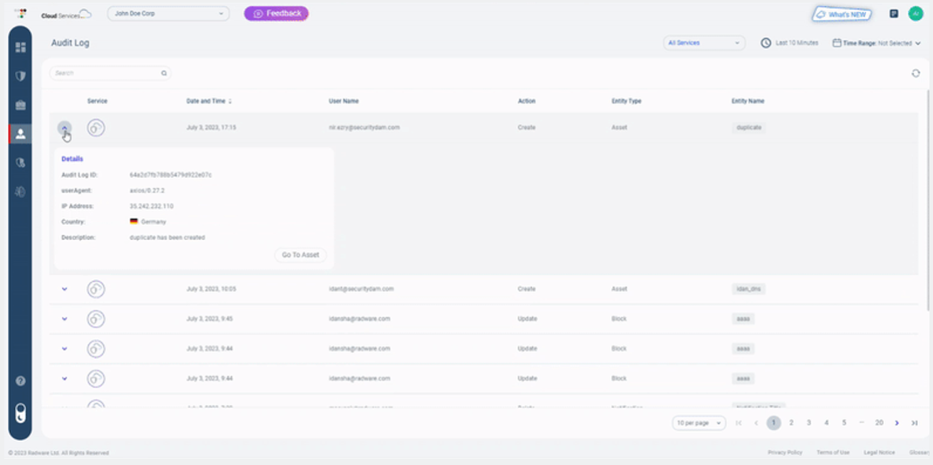Select the user account icon in sidebar

[x=21, y=134]
